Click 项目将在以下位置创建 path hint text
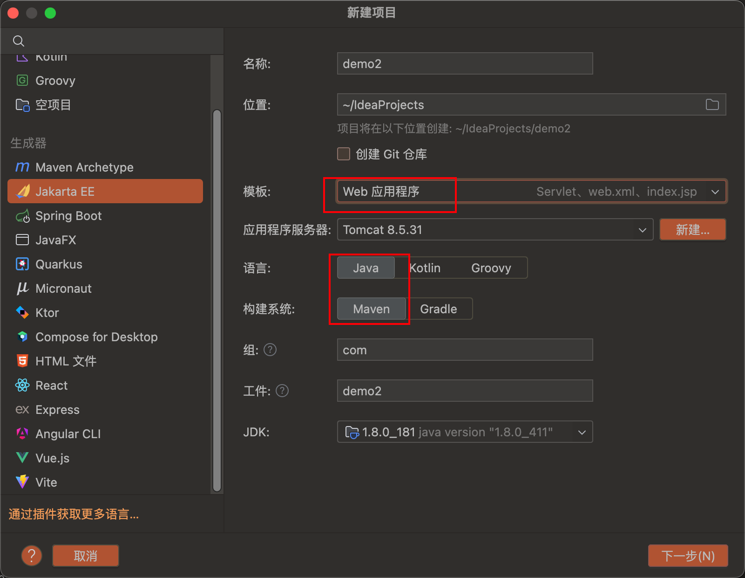Viewport: 745px width, 578px height. pyautogui.click(x=454, y=129)
